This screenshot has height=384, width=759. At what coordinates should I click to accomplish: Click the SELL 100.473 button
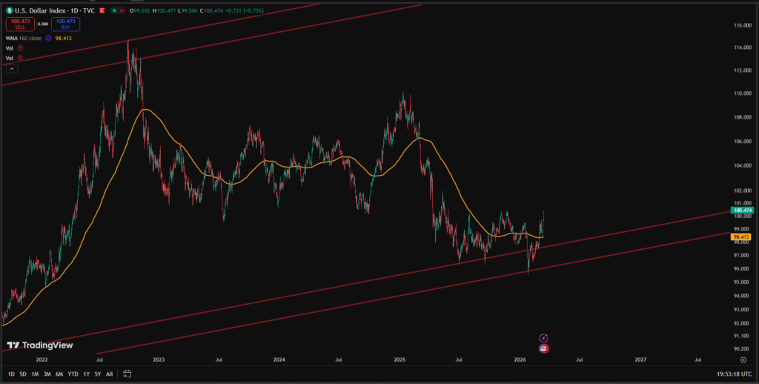pos(20,24)
